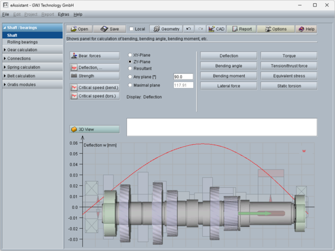Save the project with Save button
Screen dimensions: 335x251
[110, 29]
